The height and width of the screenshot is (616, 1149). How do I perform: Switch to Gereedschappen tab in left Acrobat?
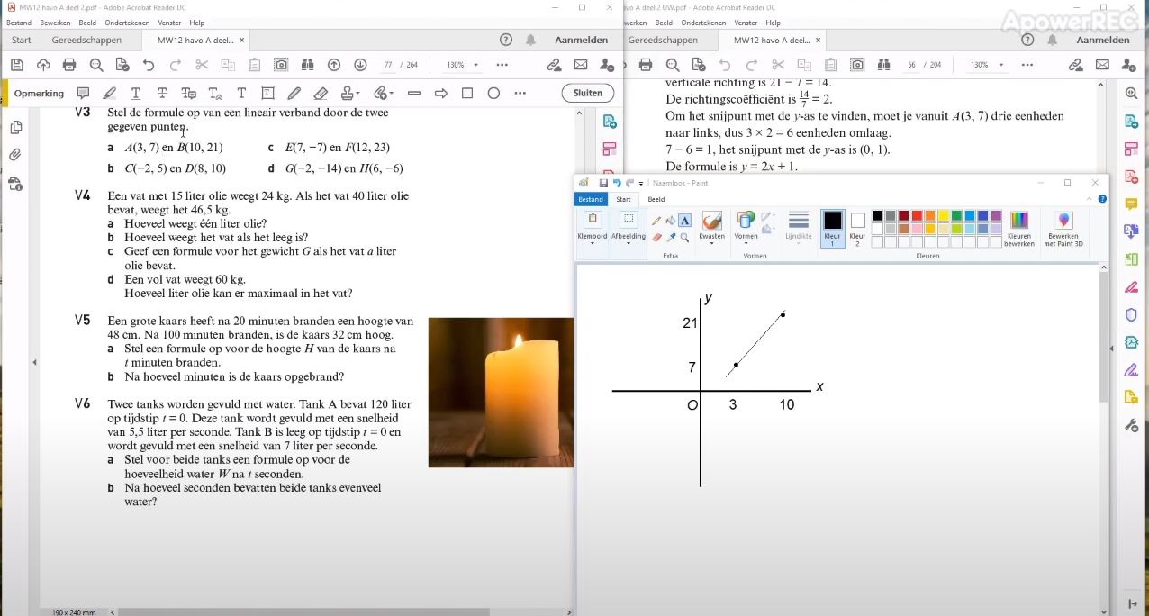(86, 40)
